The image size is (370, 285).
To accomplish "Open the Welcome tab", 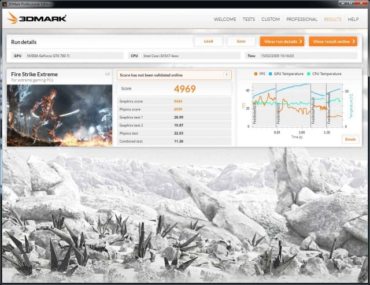I will [x=225, y=19].
